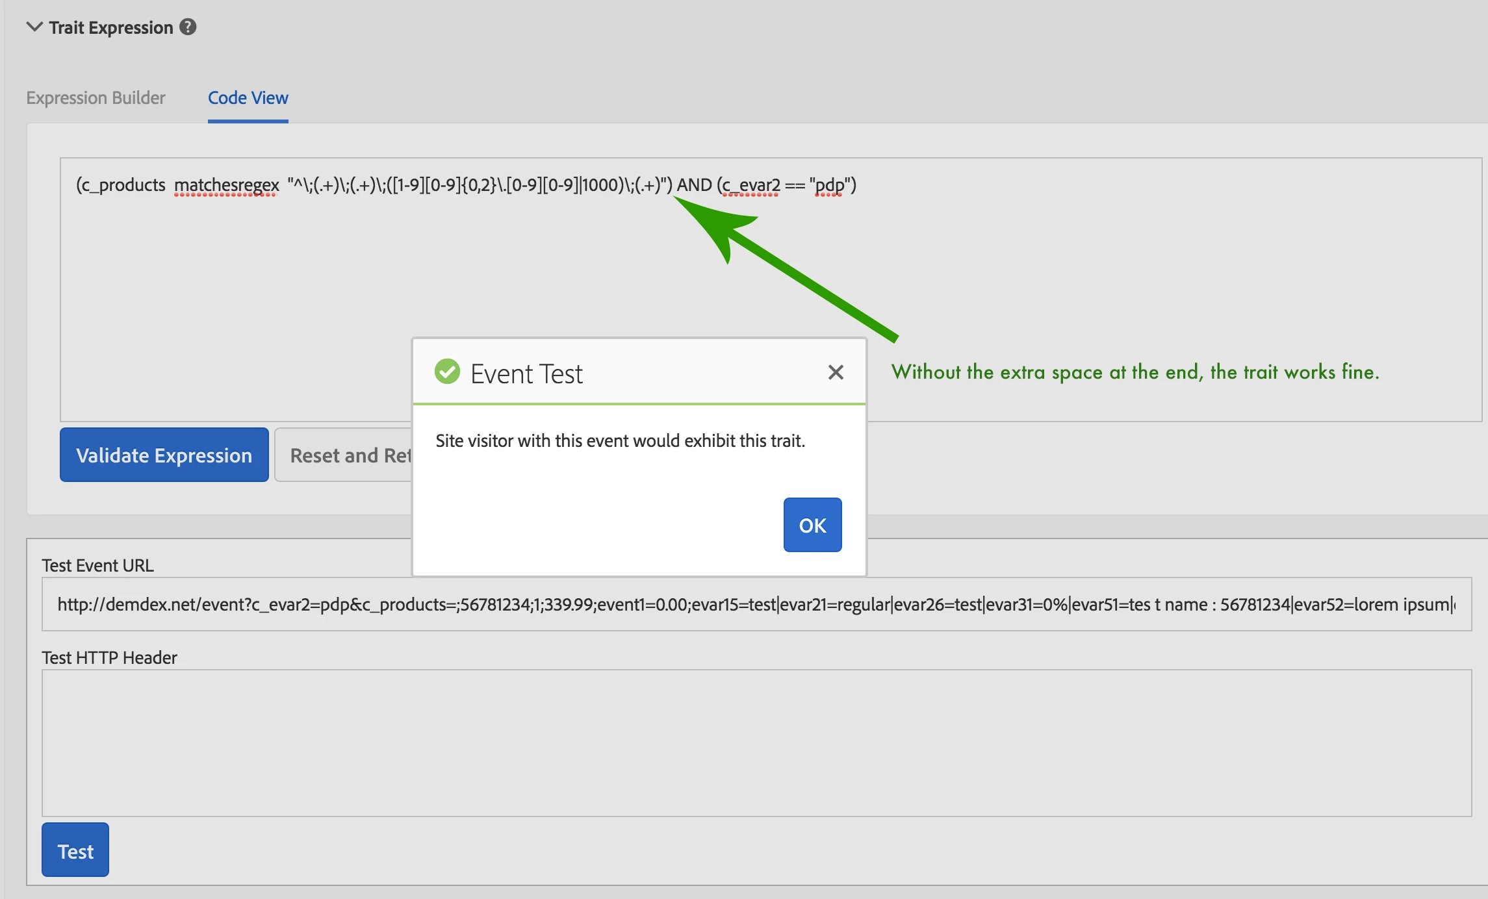1488x899 pixels.
Task: Close the Event Test dialog with X
Action: pyautogui.click(x=836, y=372)
